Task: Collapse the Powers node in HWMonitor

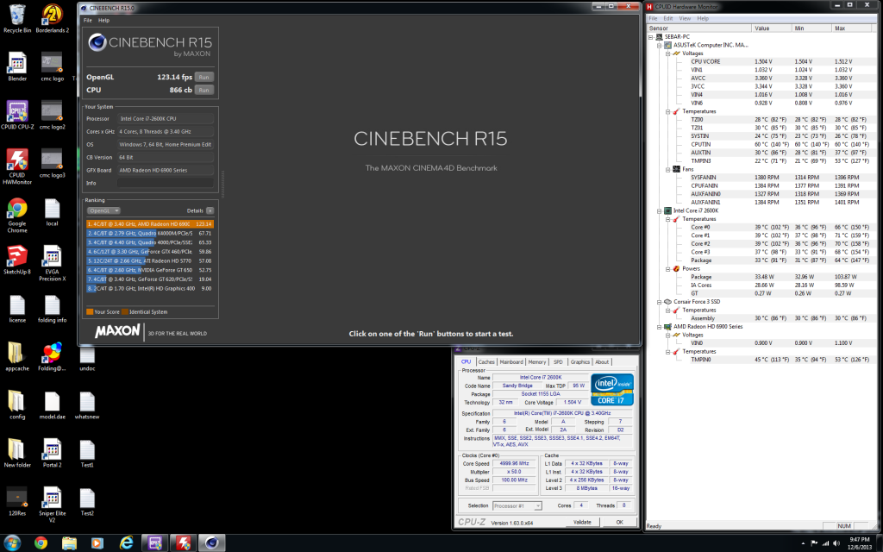Action: tap(668, 269)
